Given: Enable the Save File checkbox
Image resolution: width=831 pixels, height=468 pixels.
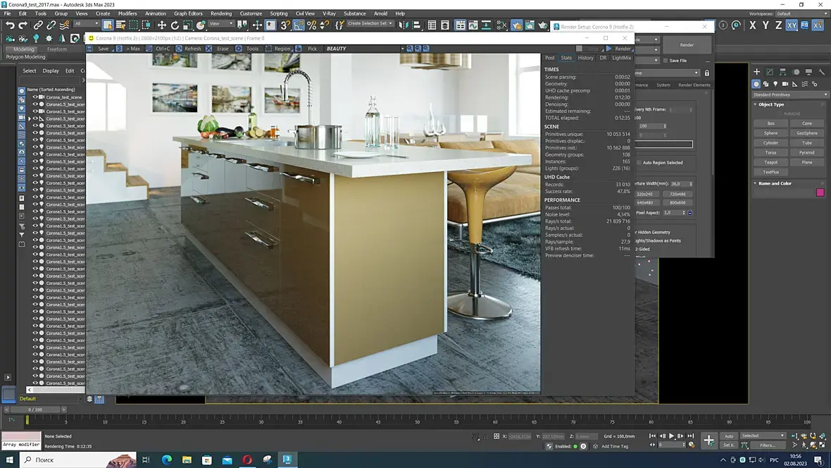Looking at the screenshot, I should coord(665,61).
